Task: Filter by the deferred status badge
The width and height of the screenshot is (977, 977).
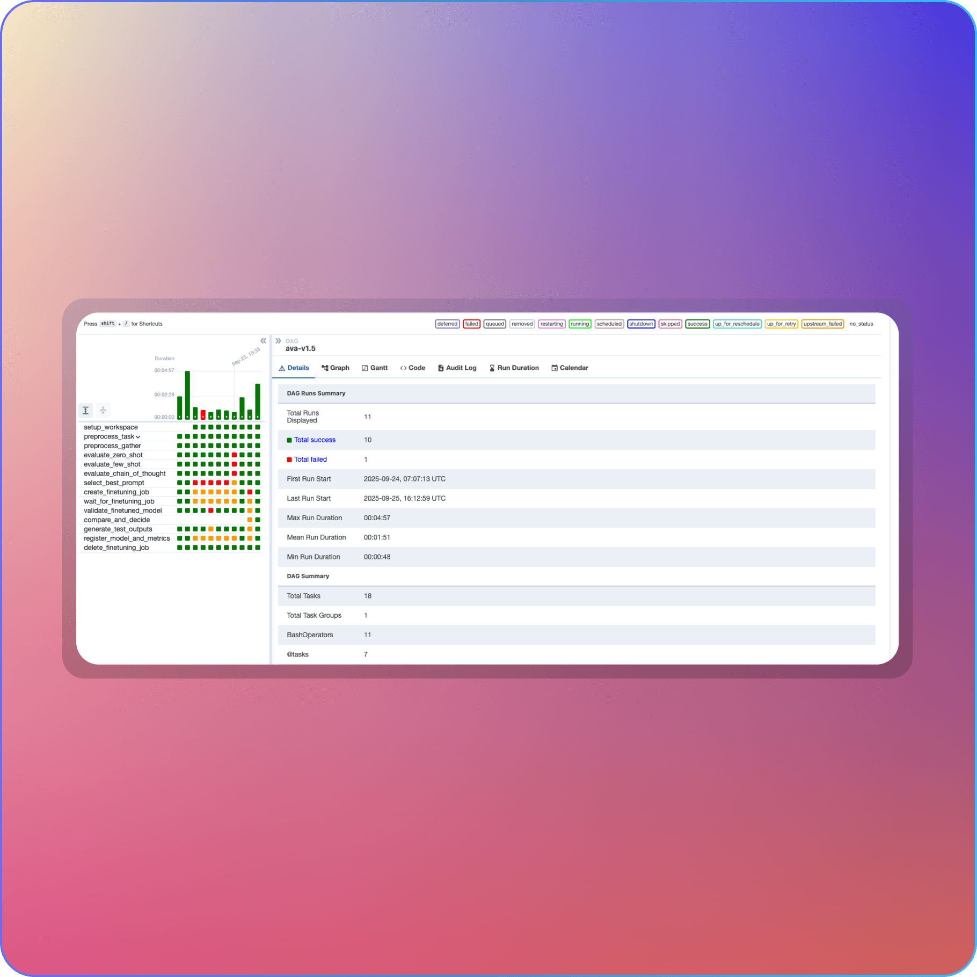Action: 447,324
